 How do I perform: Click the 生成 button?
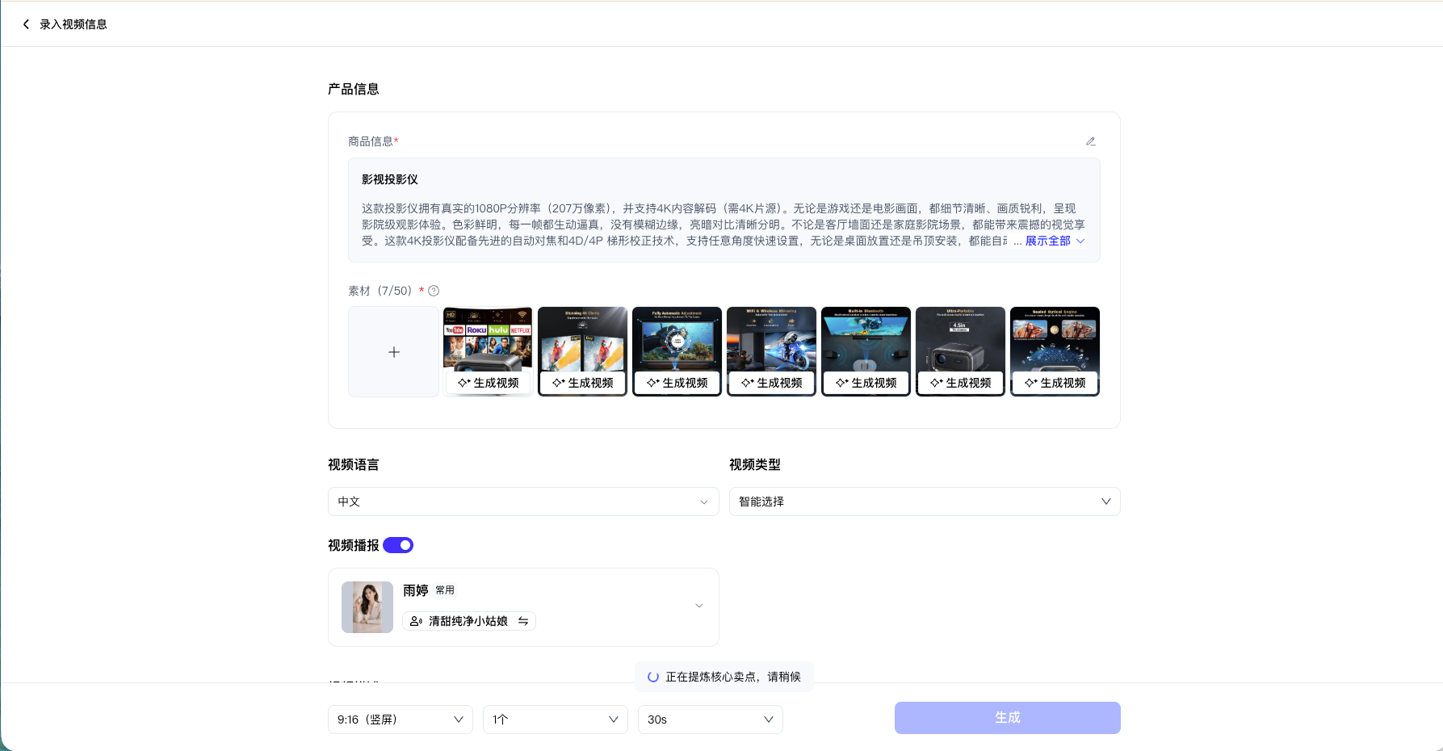1007,718
